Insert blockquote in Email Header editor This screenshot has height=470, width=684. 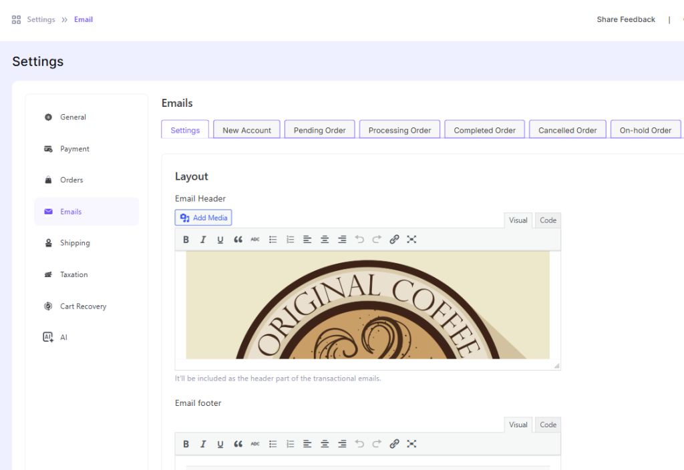pos(238,240)
